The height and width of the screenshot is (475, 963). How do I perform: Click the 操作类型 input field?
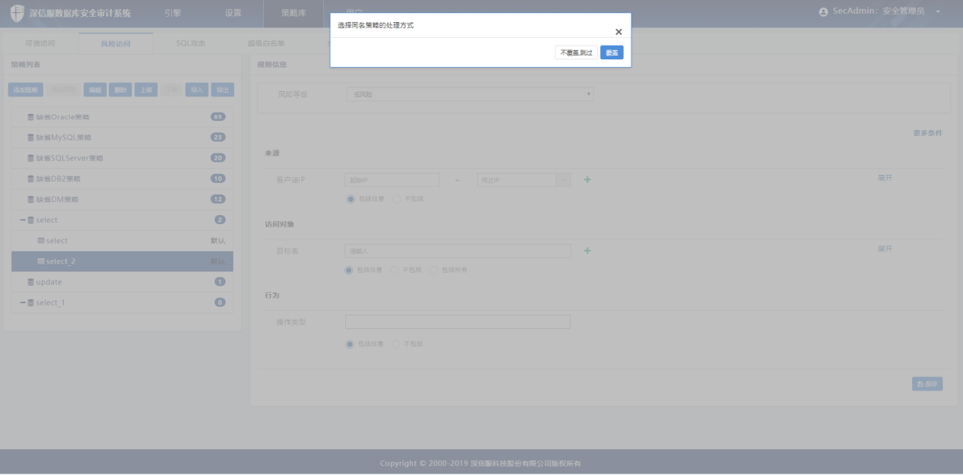tap(457, 321)
